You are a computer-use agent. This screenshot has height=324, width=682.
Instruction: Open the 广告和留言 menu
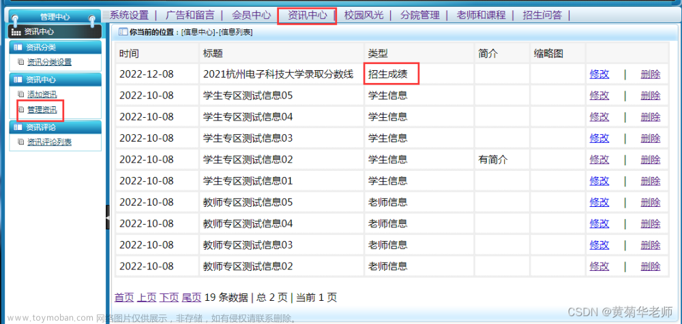click(190, 15)
